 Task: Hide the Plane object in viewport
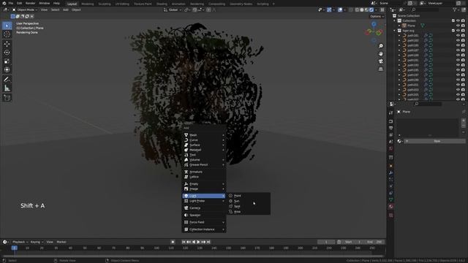458,26
